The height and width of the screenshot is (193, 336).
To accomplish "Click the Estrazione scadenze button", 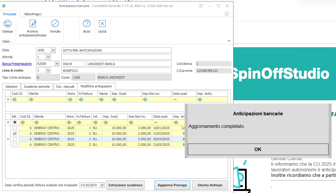I will 126,185.
